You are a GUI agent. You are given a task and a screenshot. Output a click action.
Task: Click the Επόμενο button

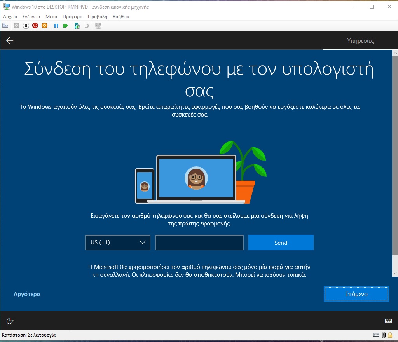[x=356, y=294]
